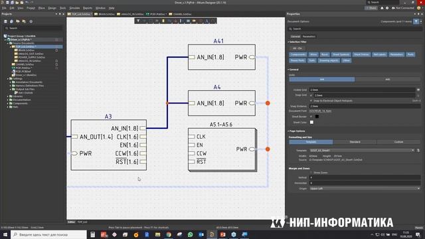Click the Altium Designer taskbar icon
Screen dimensions: 425x239
tap(212, 234)
